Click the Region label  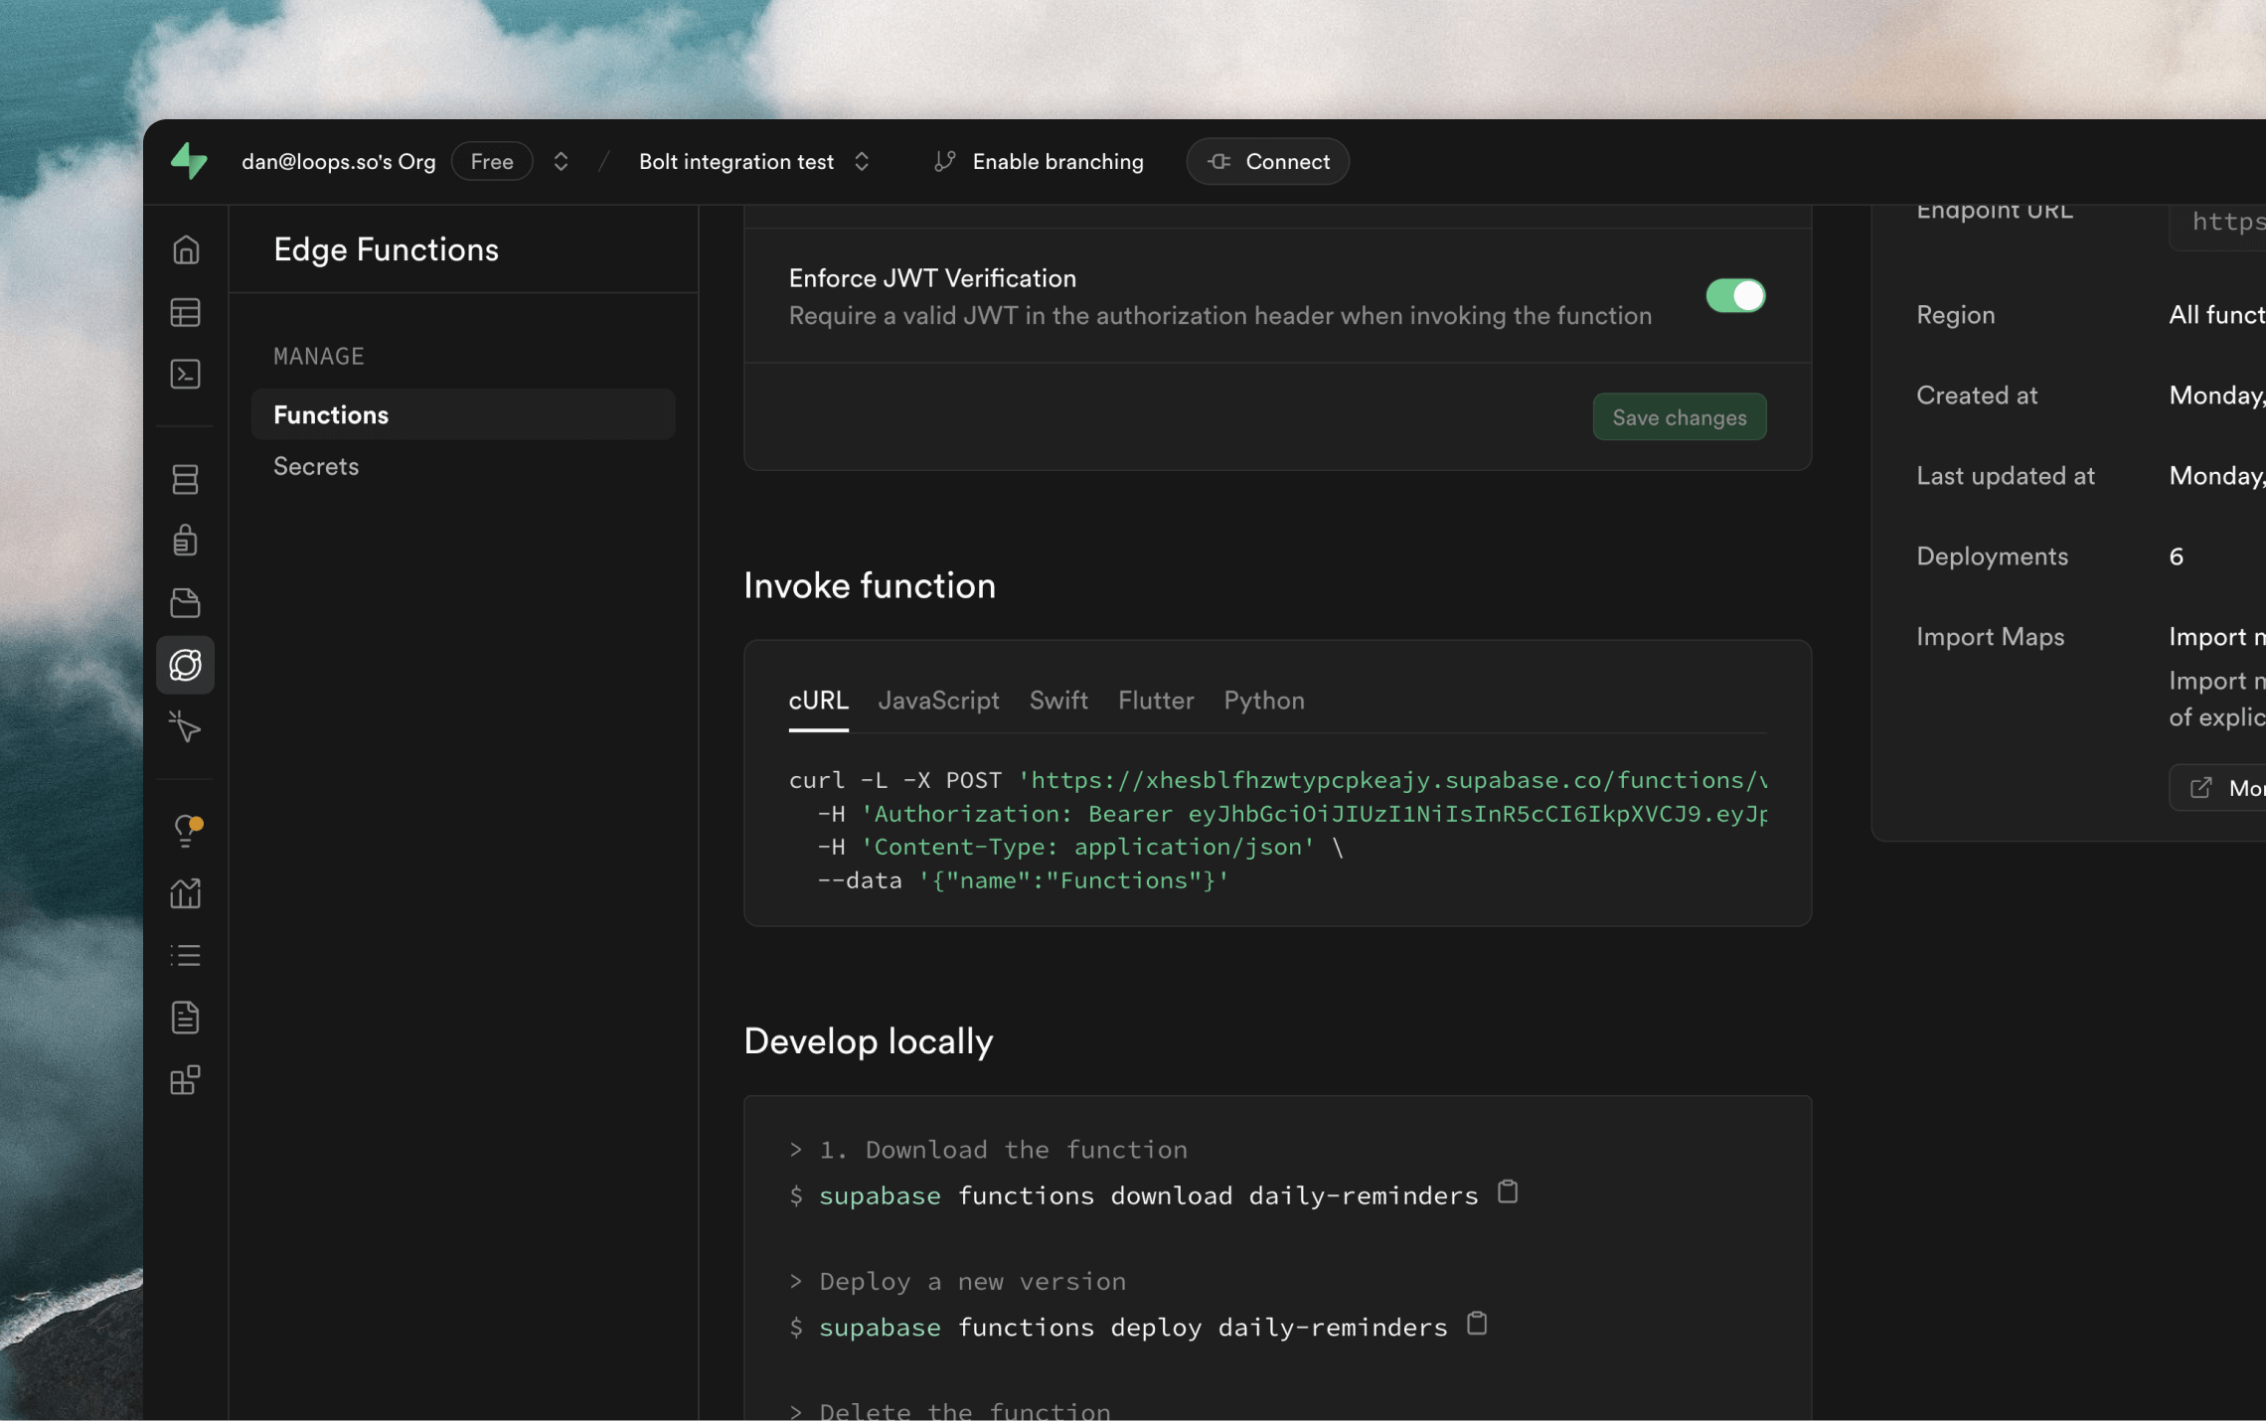(x=1955, y=315)
